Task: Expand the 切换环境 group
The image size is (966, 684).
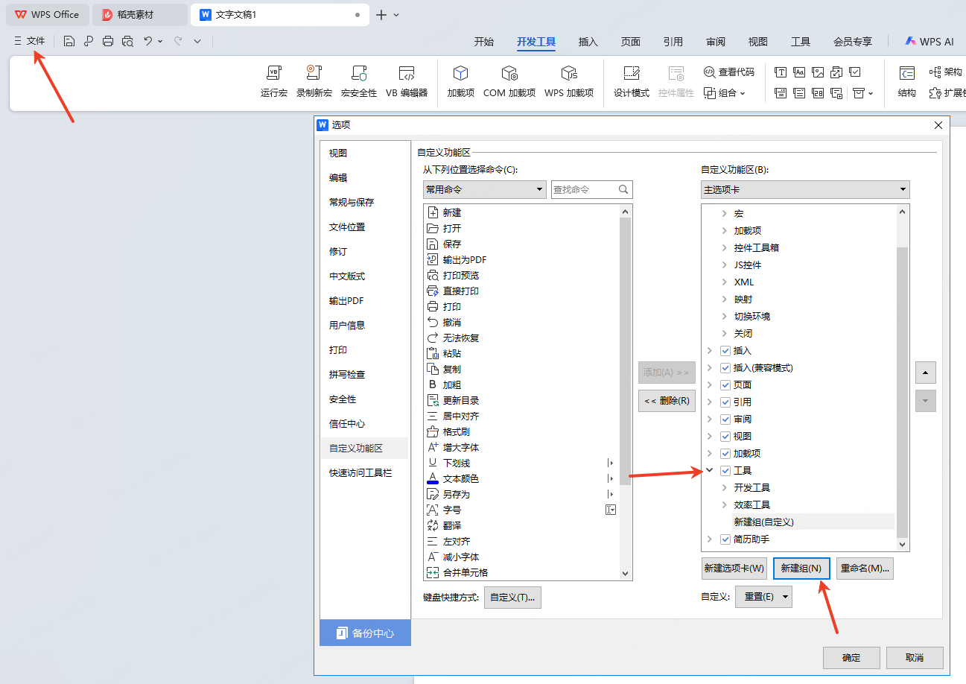Action: click(x=725, y=317)
